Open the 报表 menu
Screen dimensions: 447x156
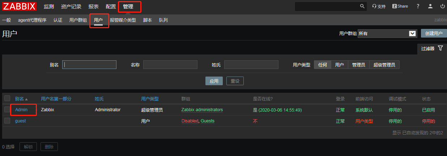tap(93, 6)
